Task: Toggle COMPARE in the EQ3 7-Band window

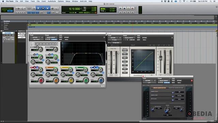Action: (x=54, y=40)
